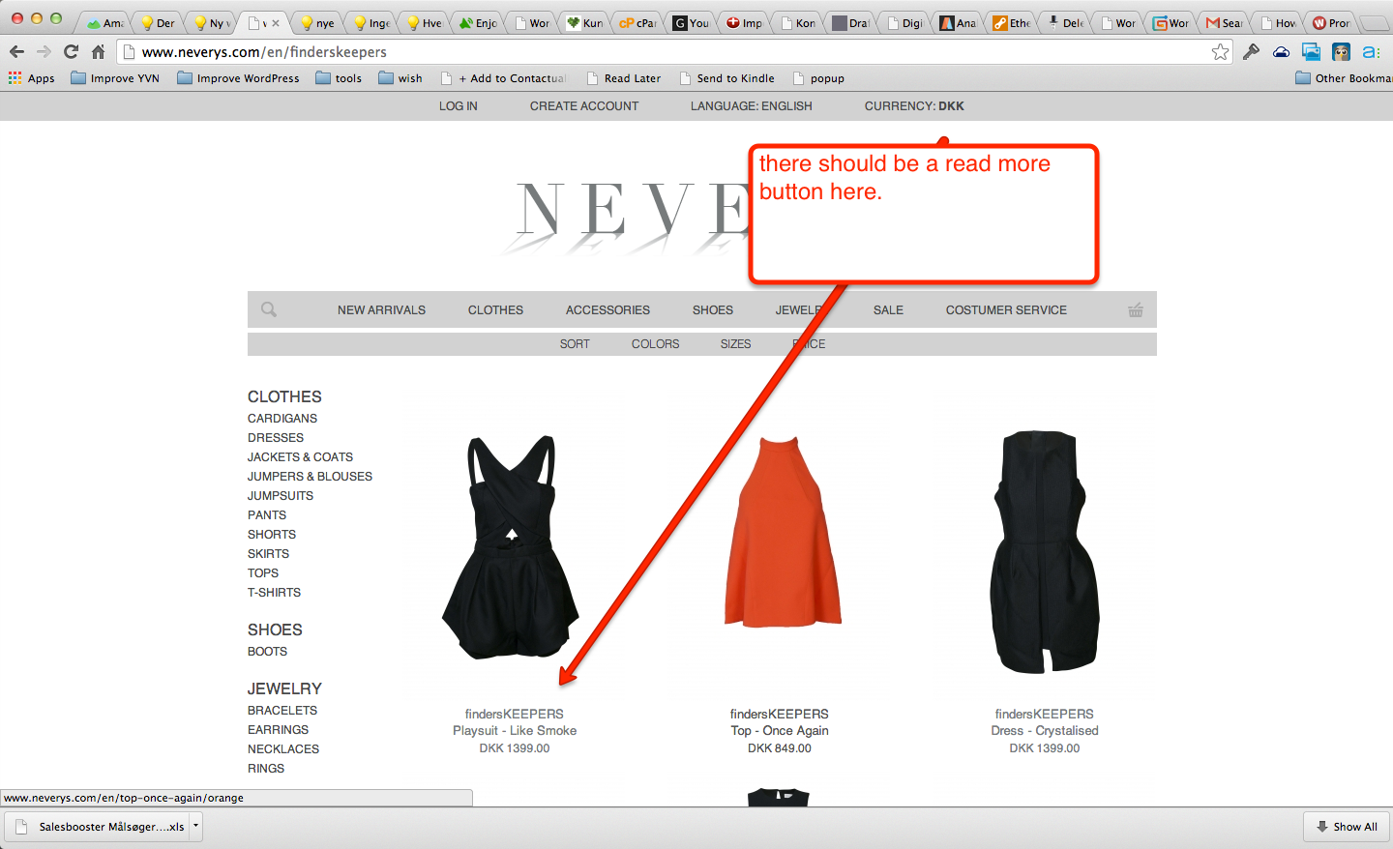Open the downloaded Salesbooster xls file

(100, 827)
